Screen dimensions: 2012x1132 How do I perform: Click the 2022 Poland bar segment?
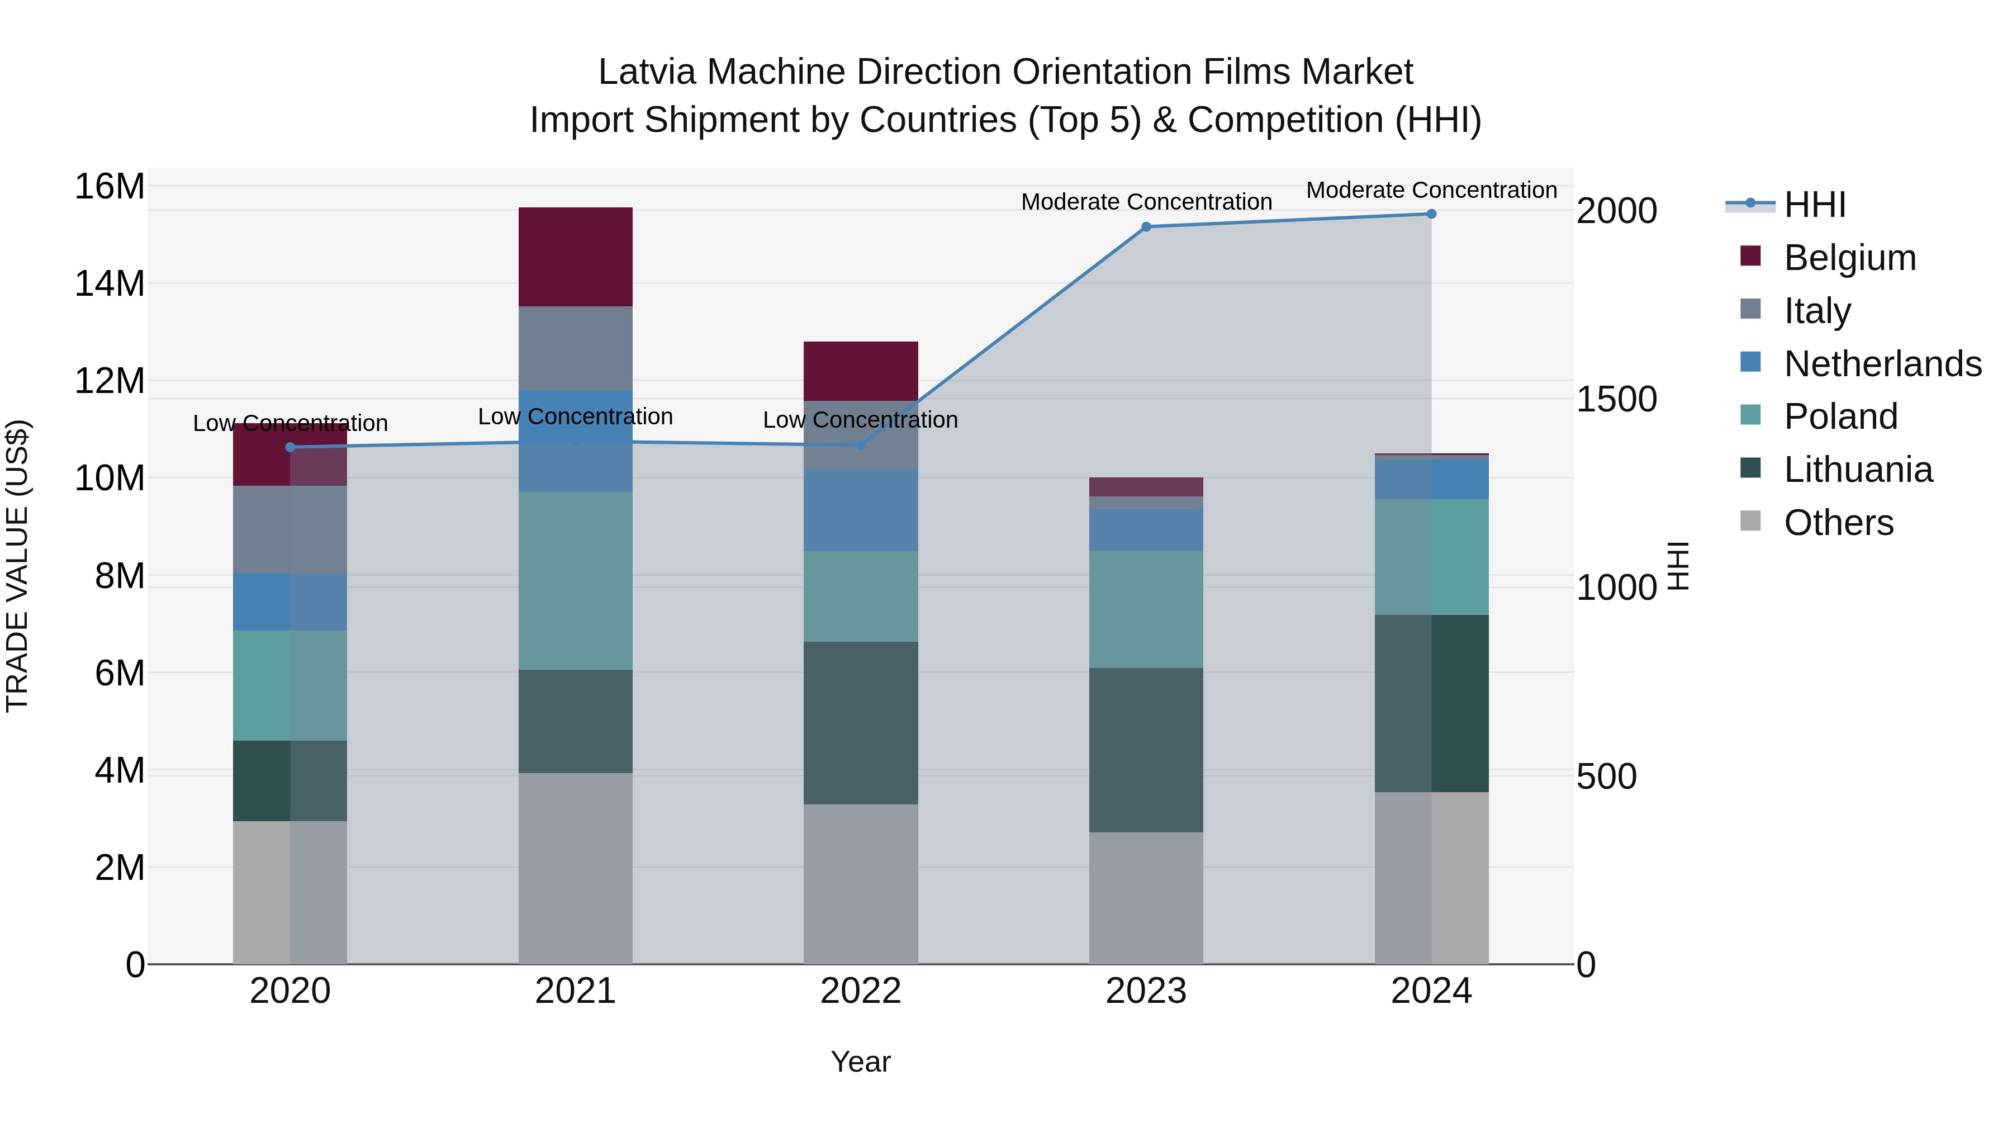[861, 597]
